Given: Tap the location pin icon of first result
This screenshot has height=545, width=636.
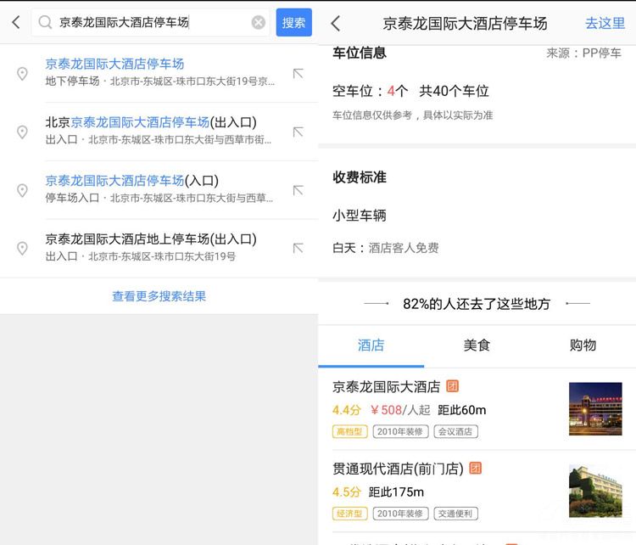Looking at the screenshot, I should 23,74.
